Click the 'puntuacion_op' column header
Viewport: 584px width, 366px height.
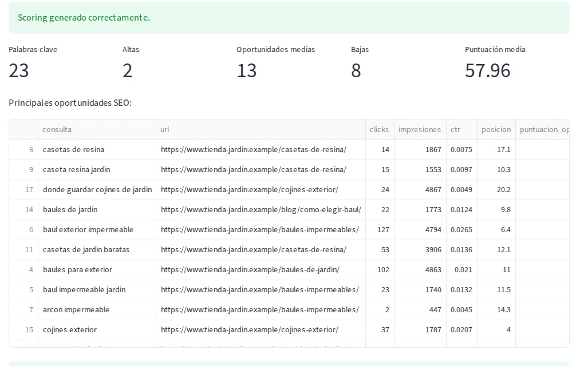542,129
